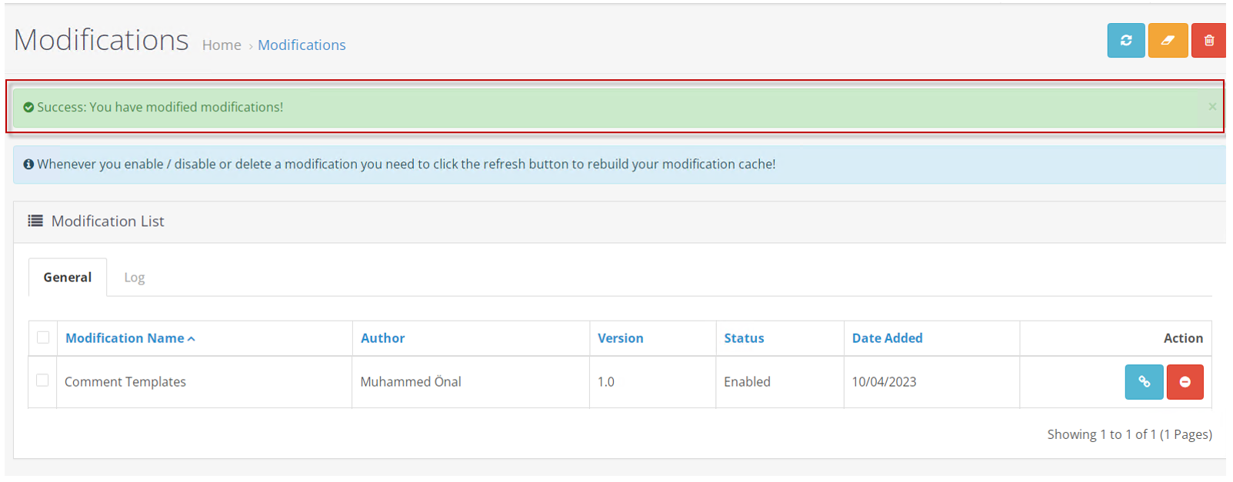Image resolution: width=1233 pixels, height=482 pixels.
Task: Open the Home breadcrumb link
Action: click(222, 45)
